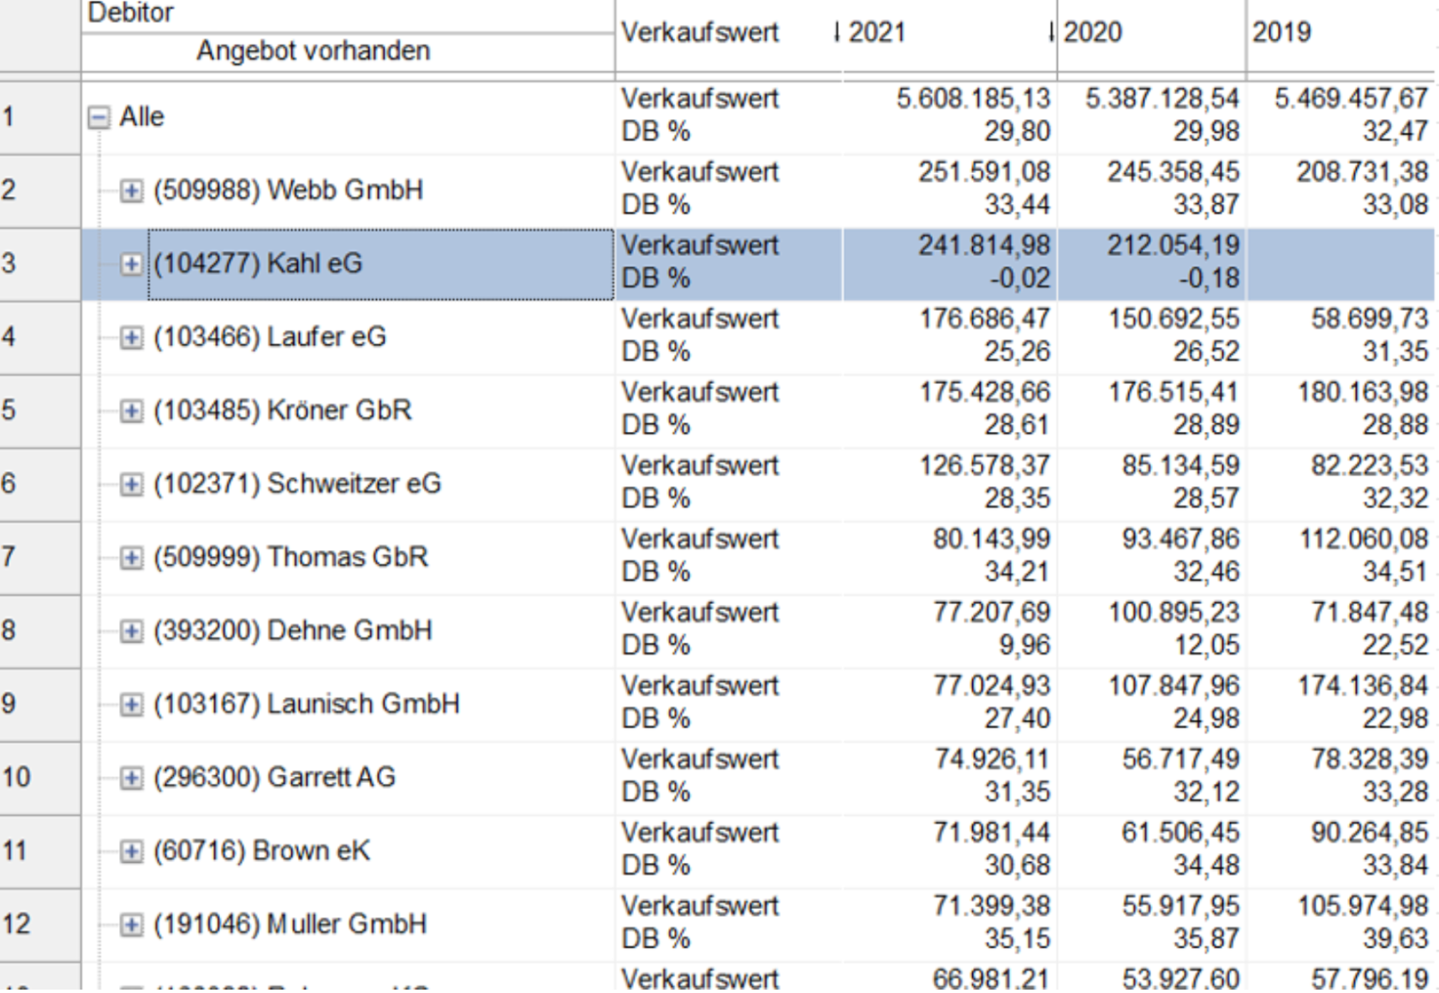Click value 126.578,37 for Schweitzer 2021
This screenshot has width=1439, height=993.
(x=984, y=467)
